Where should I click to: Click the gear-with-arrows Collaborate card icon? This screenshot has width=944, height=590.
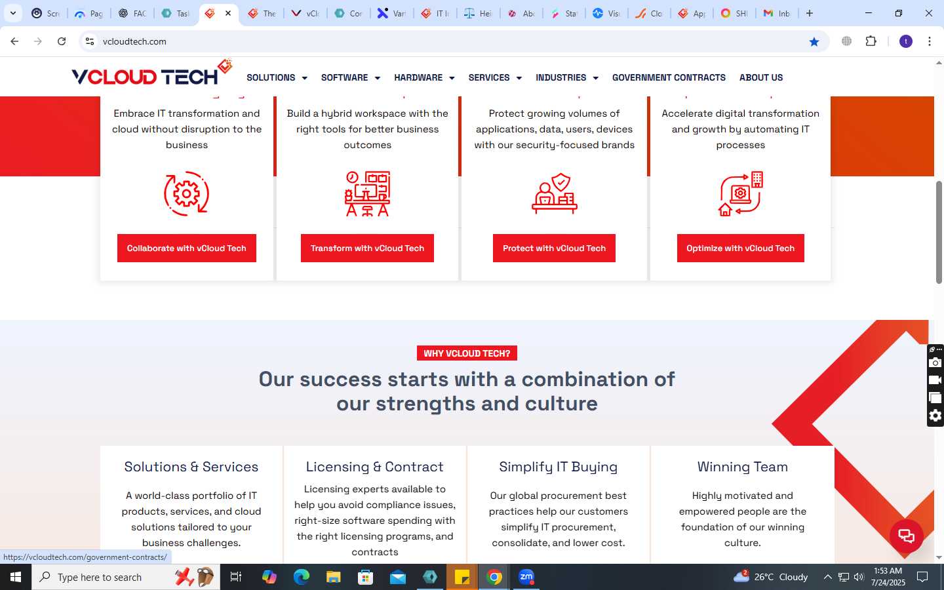[x=187, y=193]
